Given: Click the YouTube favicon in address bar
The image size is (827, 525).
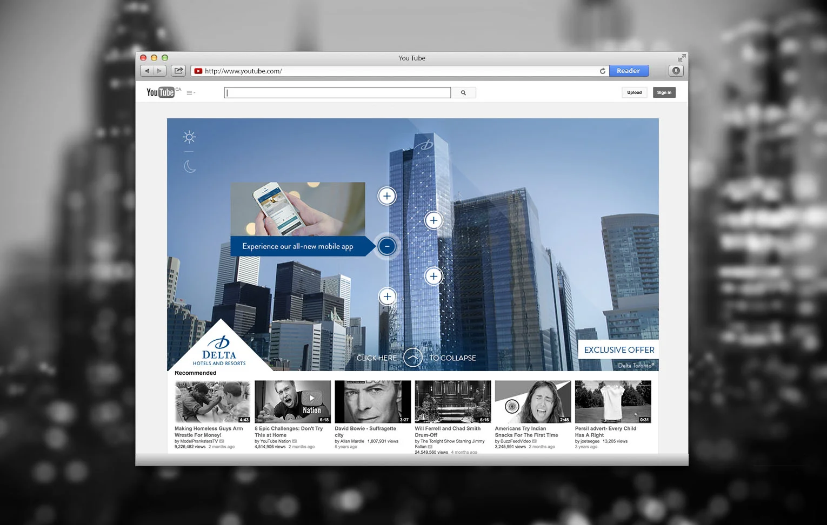Looking at the screenshot, I should click(x=198, y=71).
